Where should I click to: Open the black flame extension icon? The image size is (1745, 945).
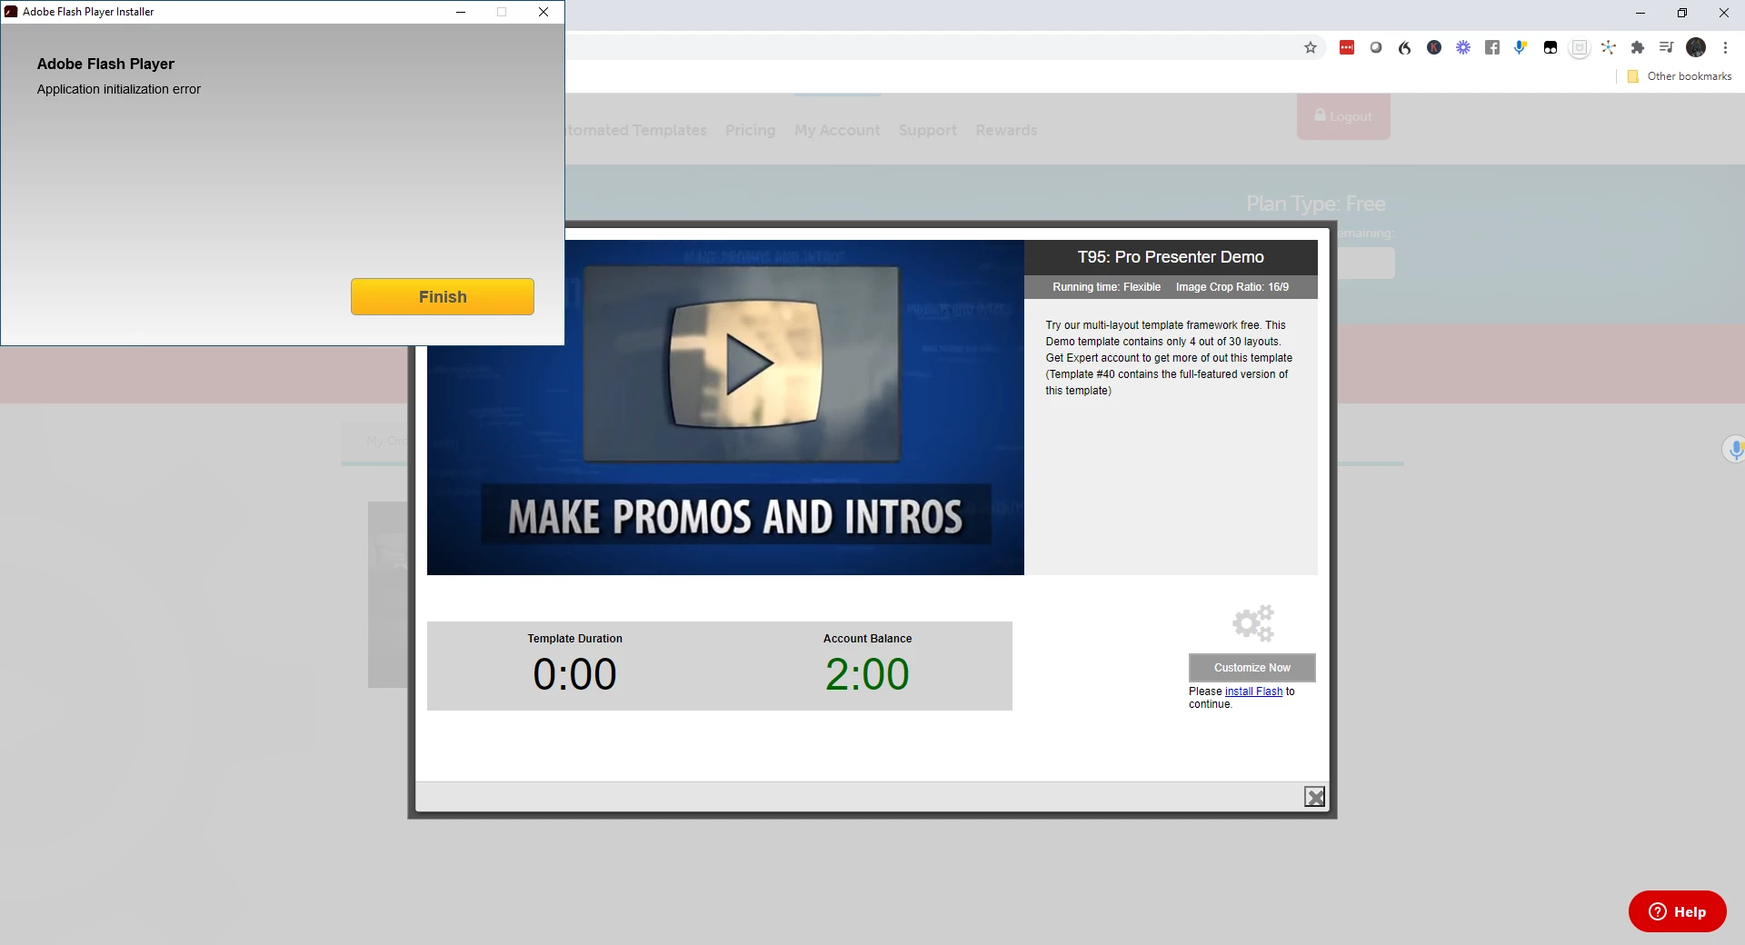click(1405, 47)
